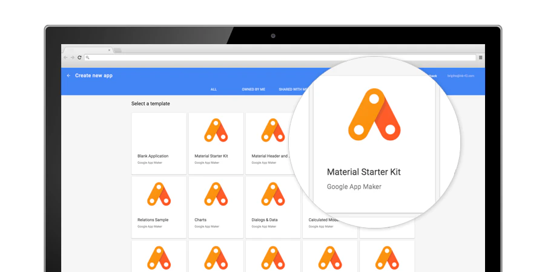Click the Create new app title
This screenshot has height=272, width=545.
coord(94,76)
